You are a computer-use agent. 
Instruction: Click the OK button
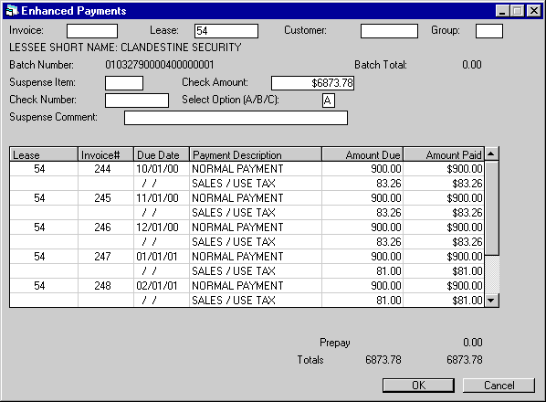pos(418,386)
